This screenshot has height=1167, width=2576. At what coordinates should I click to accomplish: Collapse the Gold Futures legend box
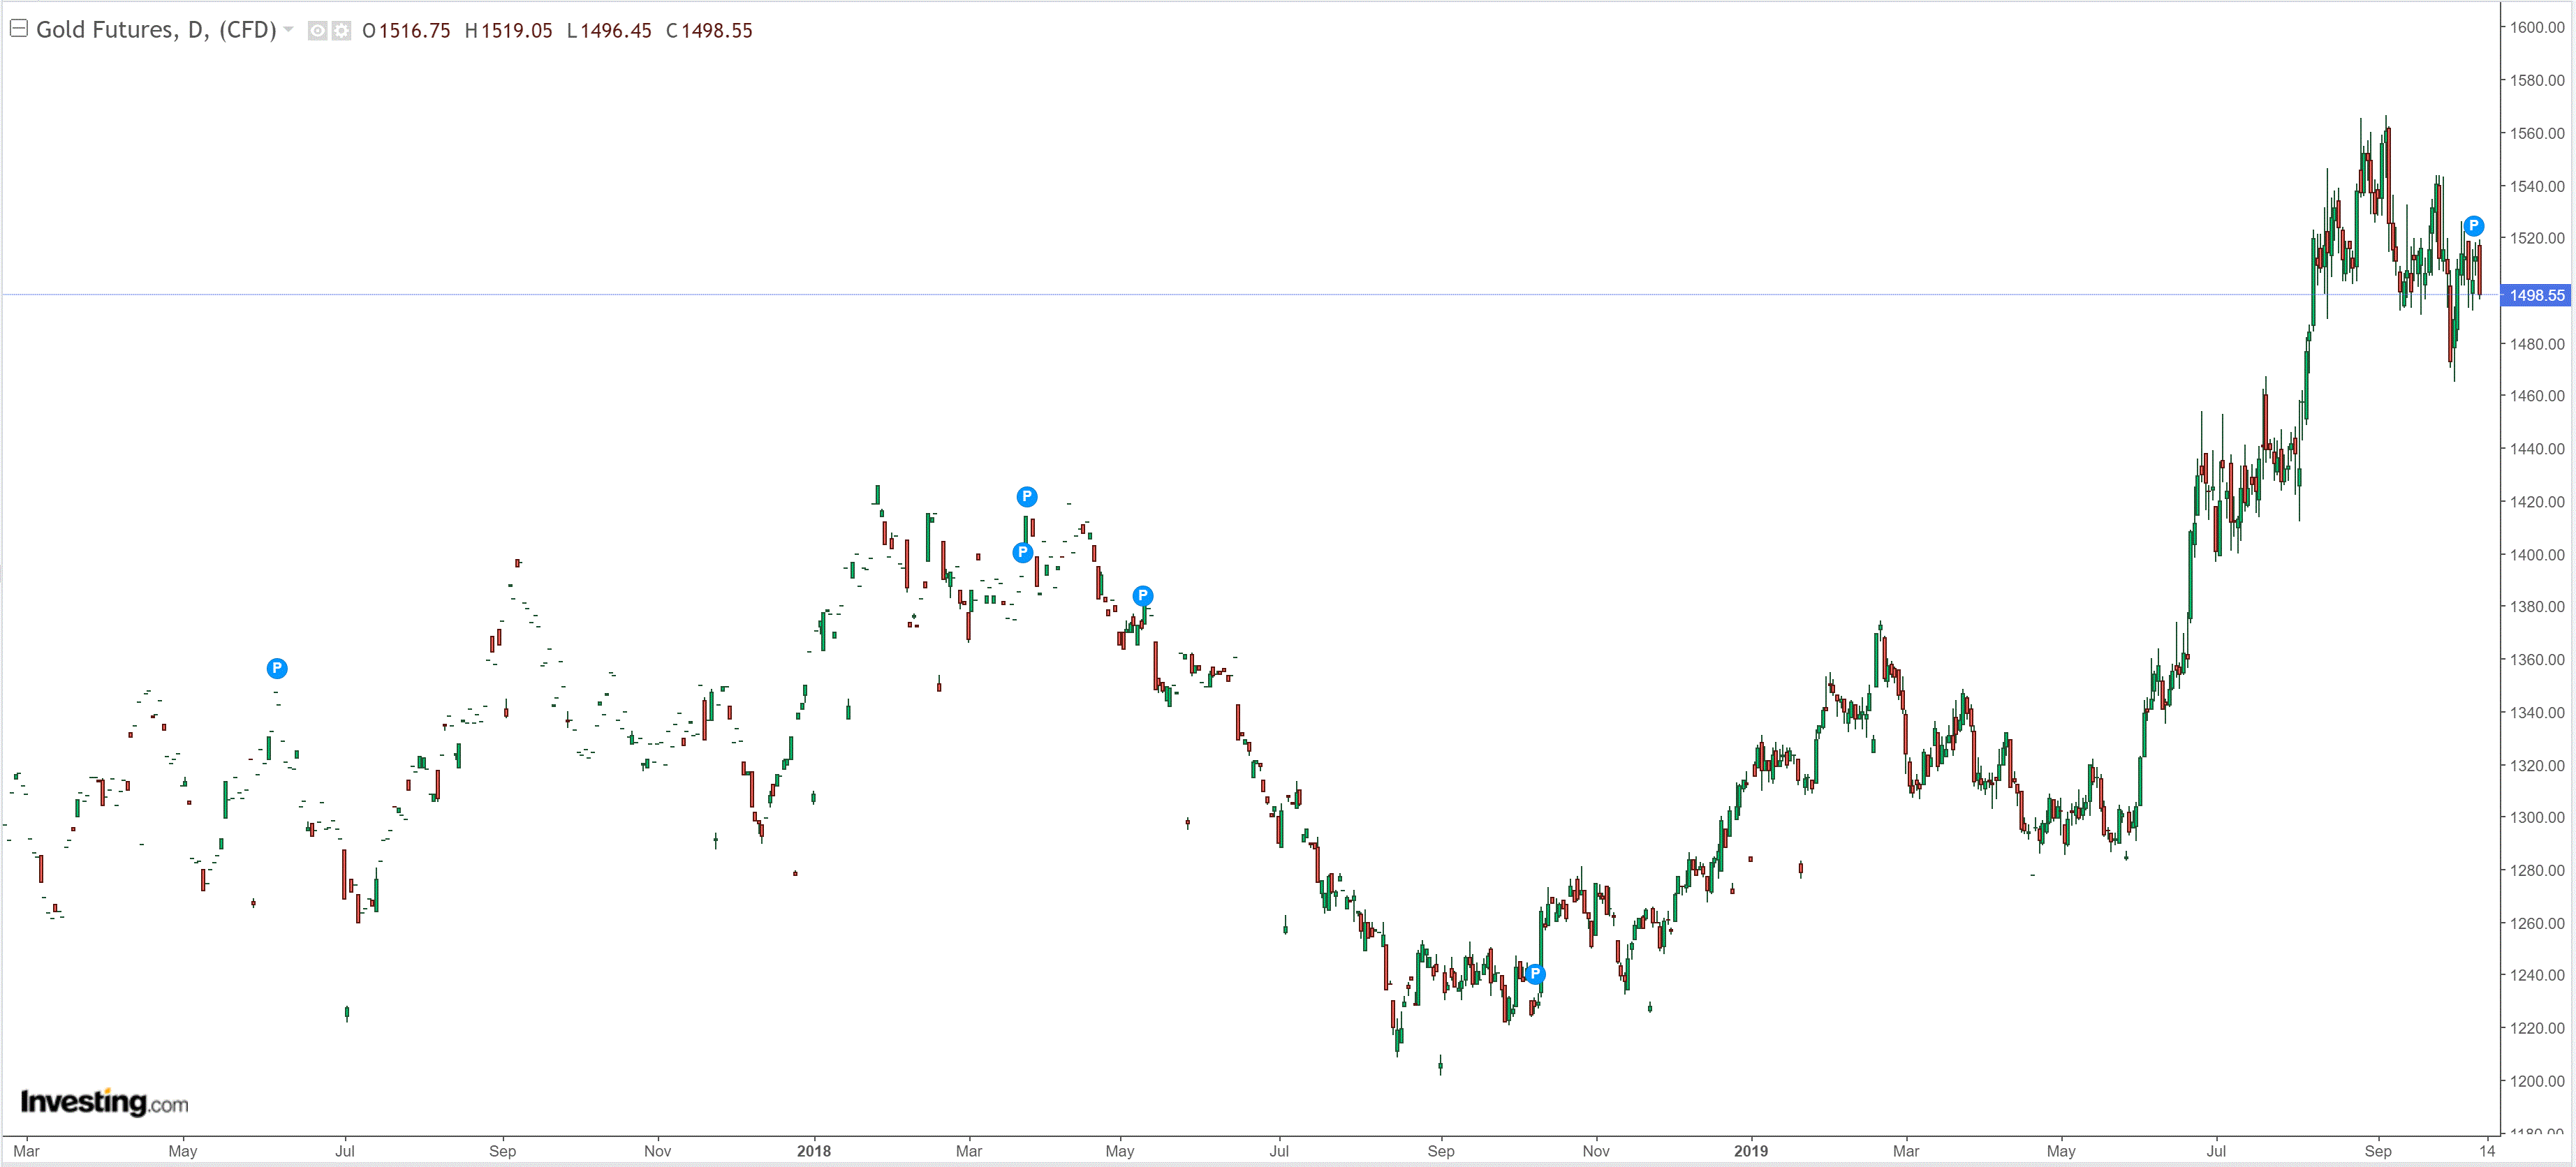(18, 29)
